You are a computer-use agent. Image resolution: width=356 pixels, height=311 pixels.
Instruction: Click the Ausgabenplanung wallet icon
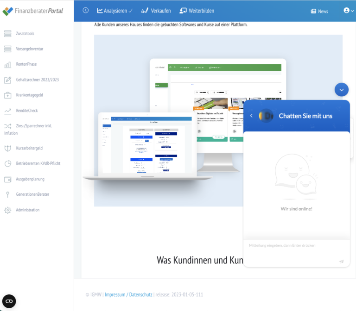click(7, 179)
